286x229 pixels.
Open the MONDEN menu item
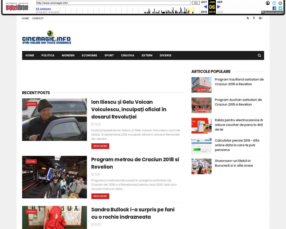[68, 55]
